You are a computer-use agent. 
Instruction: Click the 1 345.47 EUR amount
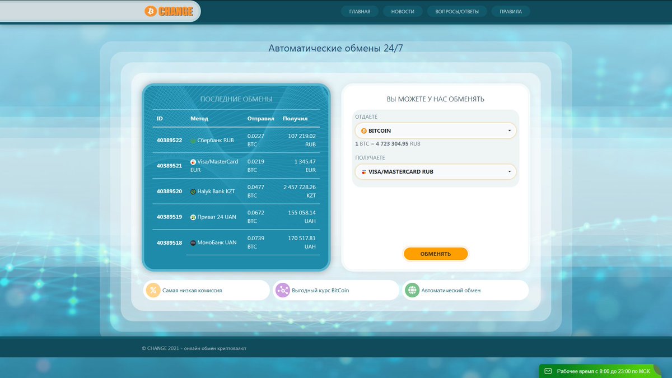coord(305,166)
